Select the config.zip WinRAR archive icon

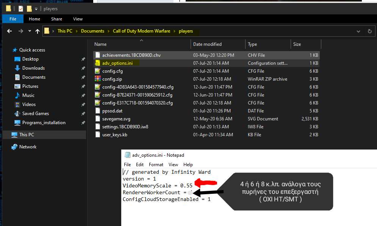tap(98, 79)
